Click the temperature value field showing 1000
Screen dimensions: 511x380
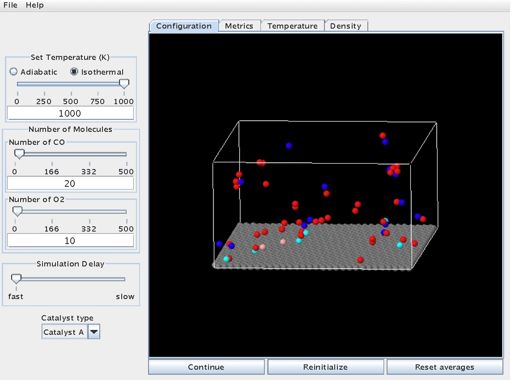click(70, 113)
